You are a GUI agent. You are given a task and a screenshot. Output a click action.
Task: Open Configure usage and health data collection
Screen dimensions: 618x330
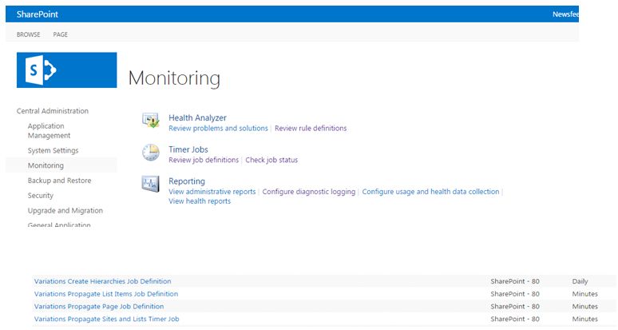(x=430, y=192)
